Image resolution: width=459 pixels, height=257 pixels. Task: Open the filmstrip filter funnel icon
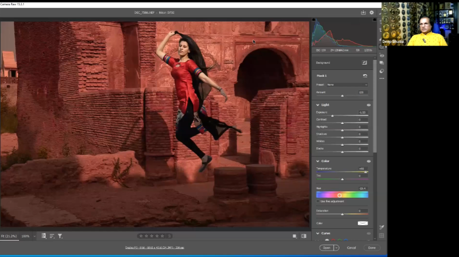60,236
